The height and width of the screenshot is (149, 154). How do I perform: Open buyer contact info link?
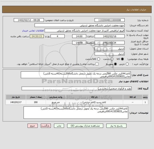coord(33,31)
